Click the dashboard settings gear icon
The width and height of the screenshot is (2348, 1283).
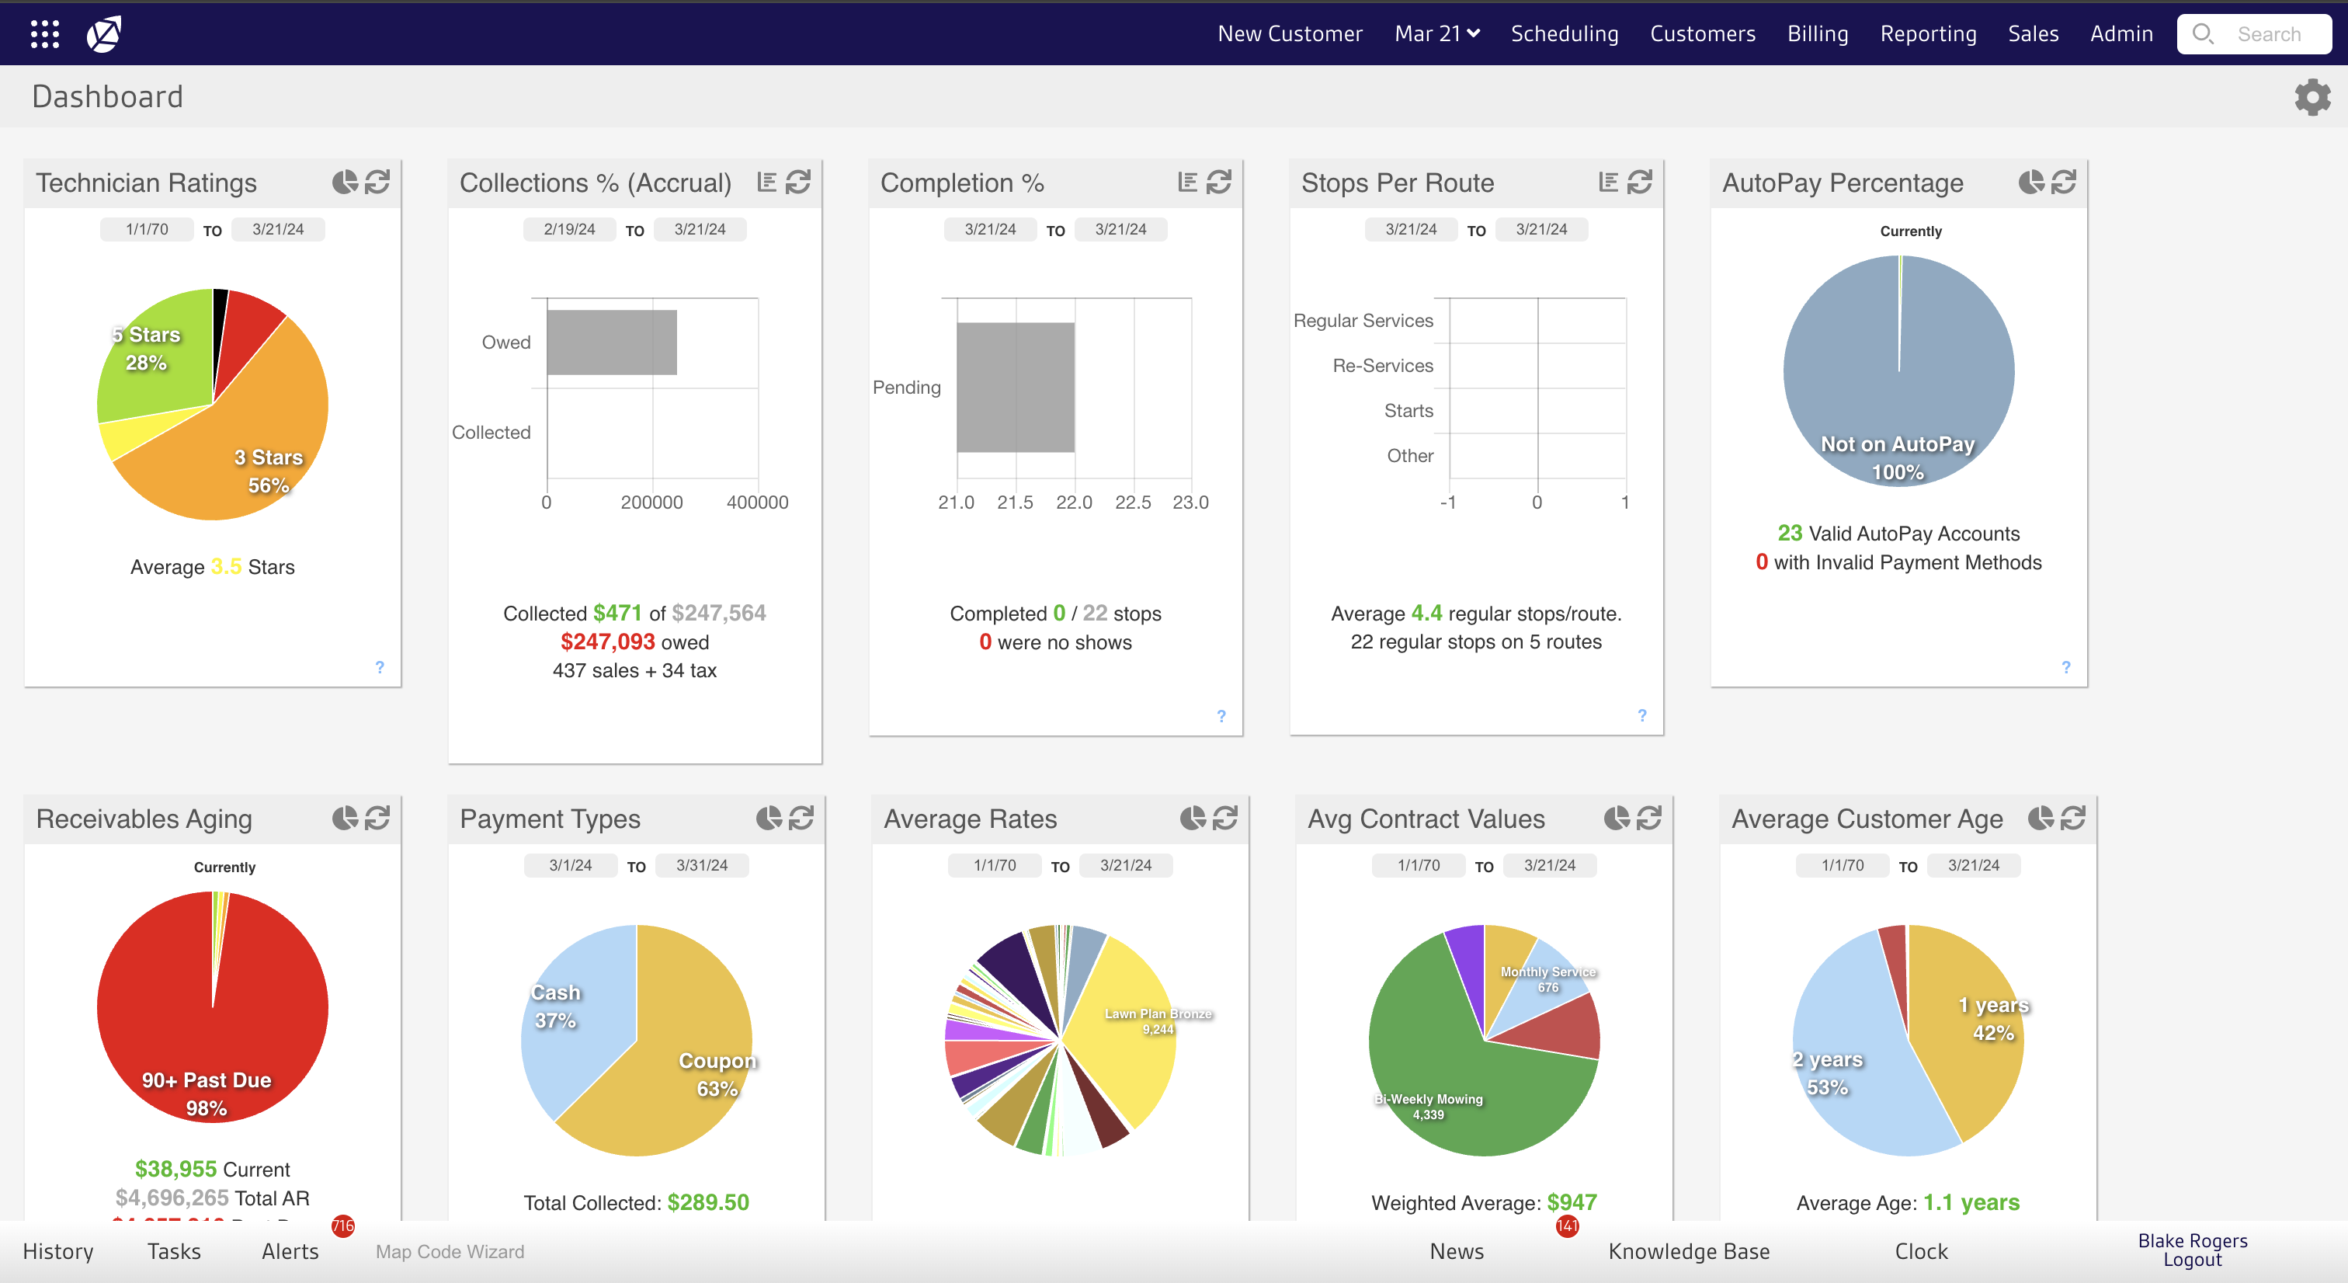(2312, 96)
